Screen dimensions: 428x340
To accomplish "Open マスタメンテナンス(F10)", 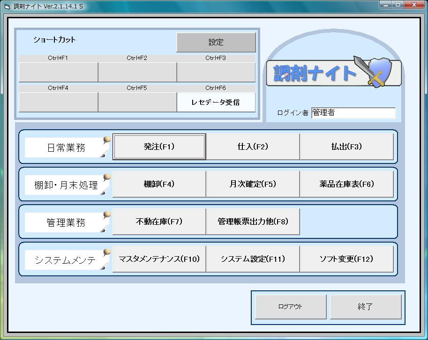I will (x=159, y=259).
